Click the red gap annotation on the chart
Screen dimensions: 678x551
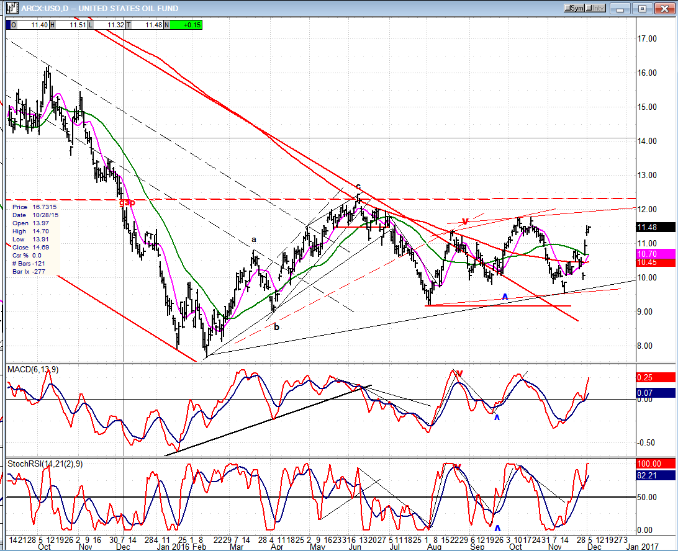tap(127, 202)
